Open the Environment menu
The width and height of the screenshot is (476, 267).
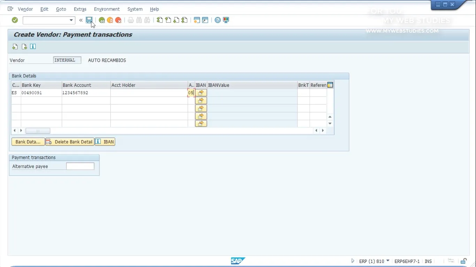[107, 9]
